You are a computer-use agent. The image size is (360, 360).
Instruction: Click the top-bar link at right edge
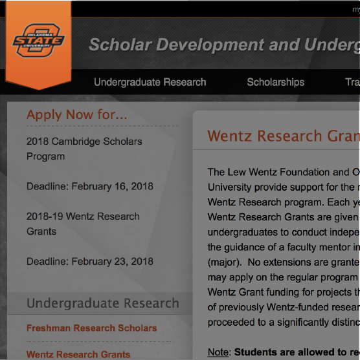coord(356,10)
